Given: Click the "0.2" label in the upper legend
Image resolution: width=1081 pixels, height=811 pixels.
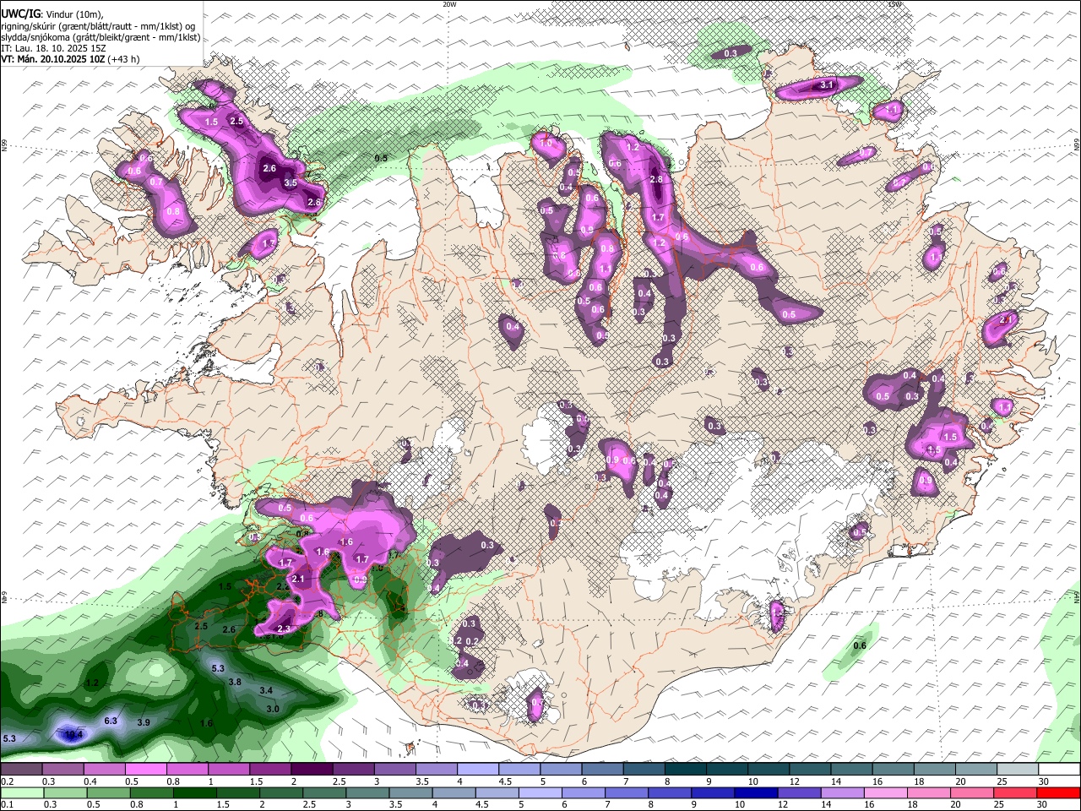Looking at the screenshot, I should tap(8, 781).
